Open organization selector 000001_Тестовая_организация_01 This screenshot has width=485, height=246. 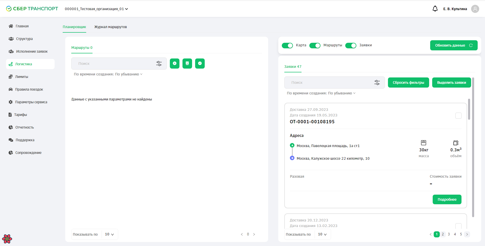[96, 9]
